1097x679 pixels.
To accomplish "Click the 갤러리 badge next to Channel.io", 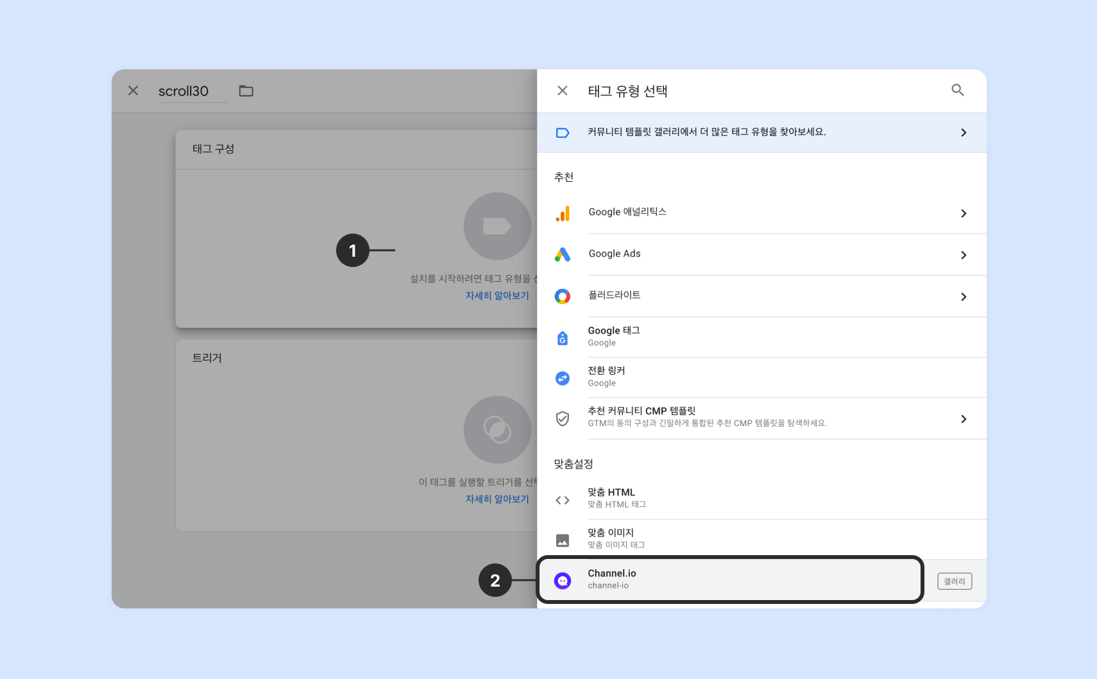I will 955,581.
